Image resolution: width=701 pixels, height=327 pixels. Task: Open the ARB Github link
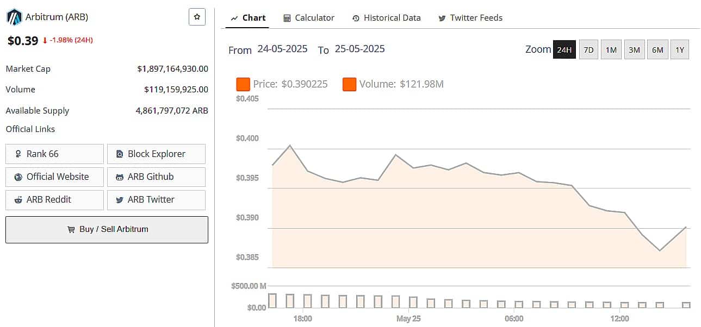click(x=156, y=177)
